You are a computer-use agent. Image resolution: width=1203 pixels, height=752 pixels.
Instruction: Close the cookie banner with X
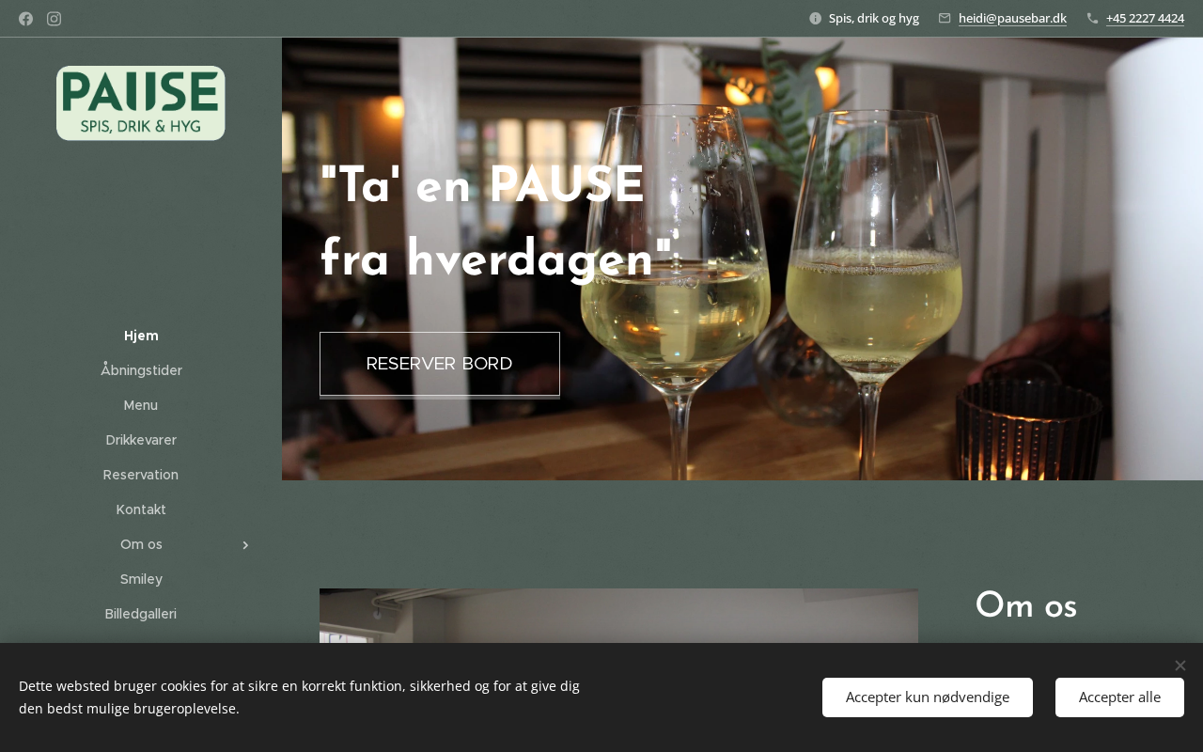[x=1180, y=666]
